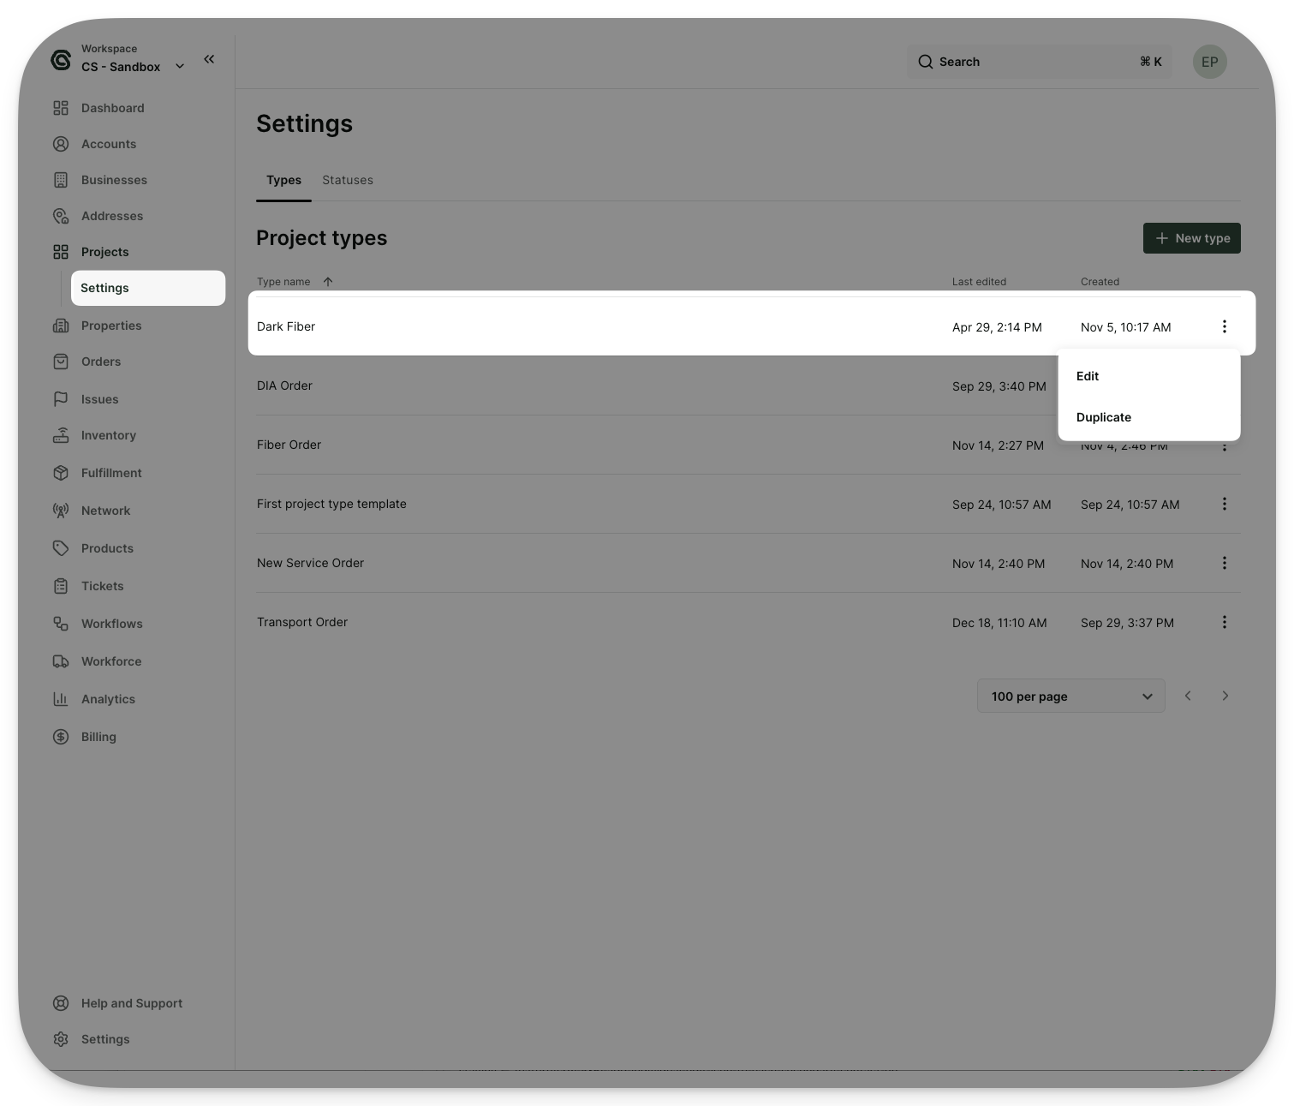Screen dimensions: 1294x1106
Task: Click the workspace logo icon
Action: (61, 60)
